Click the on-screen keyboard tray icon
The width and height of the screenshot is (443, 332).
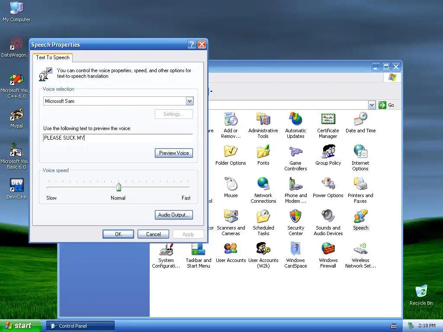click(394, 326)
